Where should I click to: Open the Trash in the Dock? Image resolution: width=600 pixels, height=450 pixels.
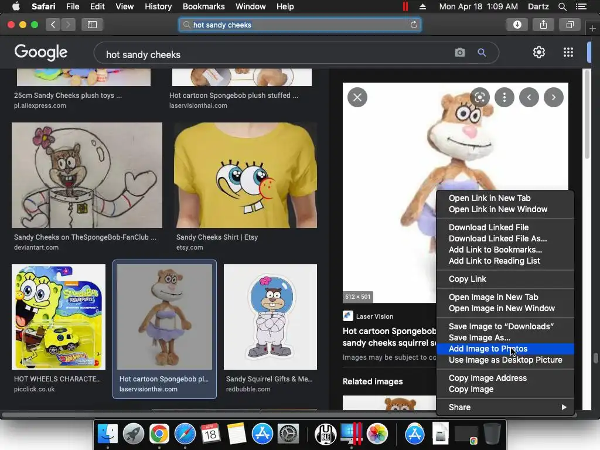tap(492, 434)
